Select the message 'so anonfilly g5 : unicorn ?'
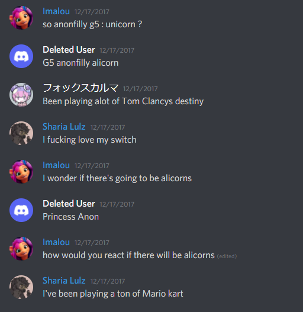 pyautogui.click(x=92, y=24)
